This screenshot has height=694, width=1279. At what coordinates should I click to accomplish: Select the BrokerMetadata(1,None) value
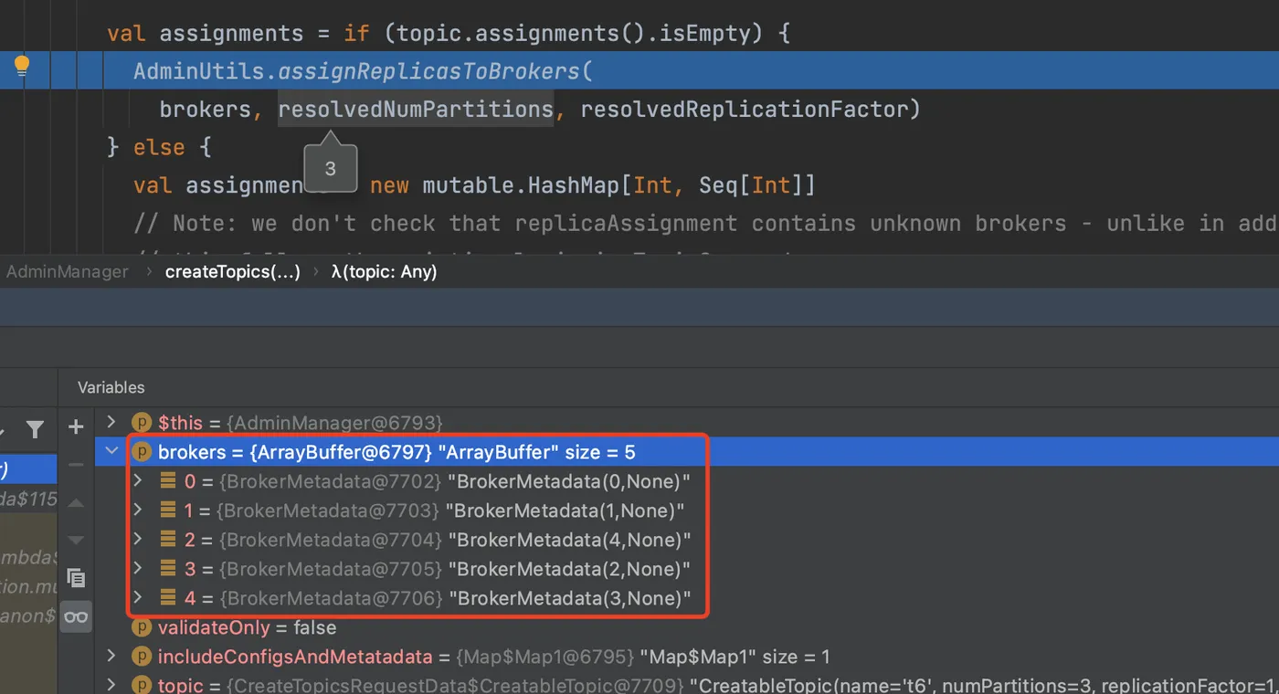click(x=565, y=510)
